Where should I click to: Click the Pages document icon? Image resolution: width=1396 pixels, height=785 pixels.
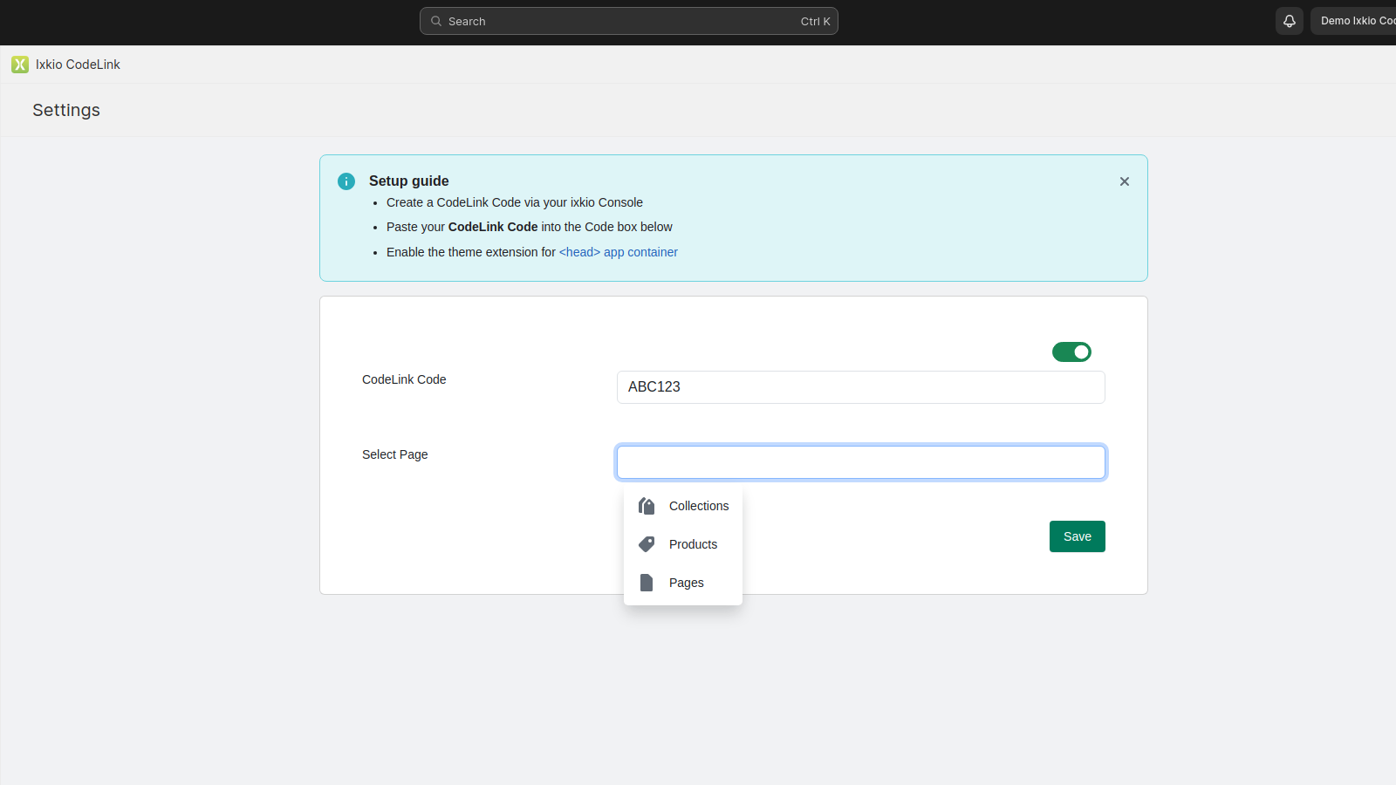click(x=646, y=583)
